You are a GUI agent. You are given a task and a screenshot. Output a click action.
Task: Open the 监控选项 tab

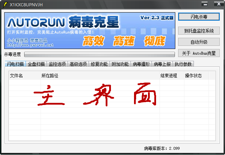[x=57, y=64]
